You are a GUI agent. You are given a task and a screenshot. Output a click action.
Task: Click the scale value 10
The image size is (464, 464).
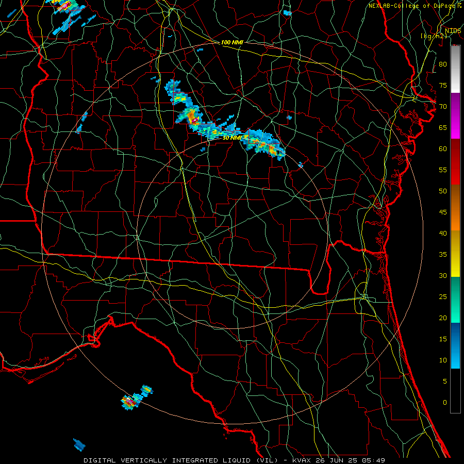[x=443, y=360]
